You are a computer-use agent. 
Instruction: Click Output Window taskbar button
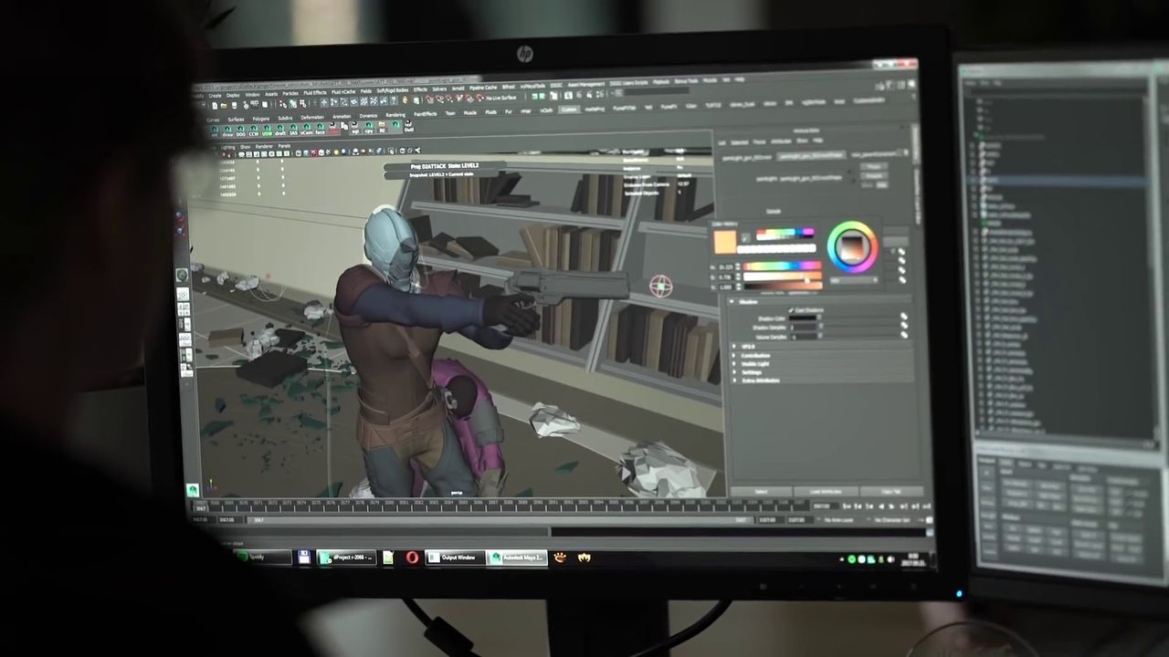point(453,558)
